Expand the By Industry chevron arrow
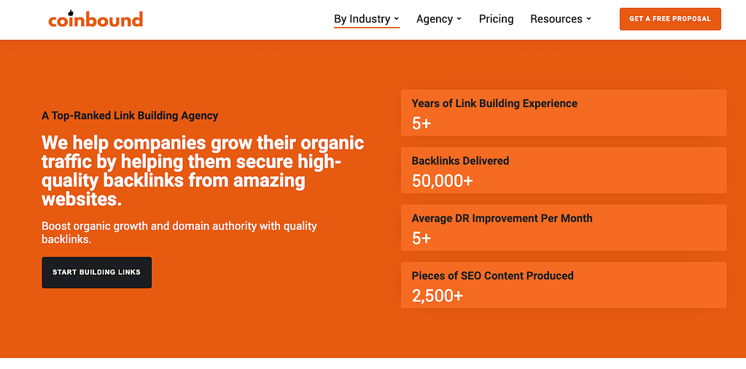746x369 pixels. [397, 19]
